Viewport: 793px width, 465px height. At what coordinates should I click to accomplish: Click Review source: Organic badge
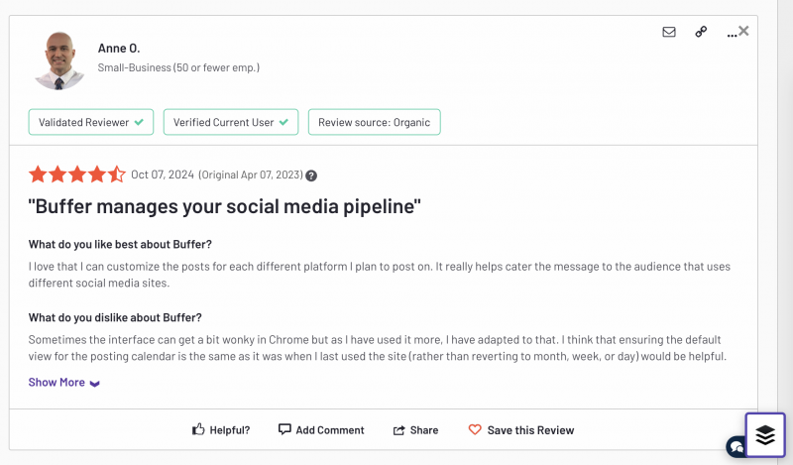point(375,122)
